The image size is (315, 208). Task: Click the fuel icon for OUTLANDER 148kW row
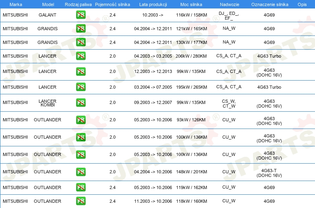point(81,172)
